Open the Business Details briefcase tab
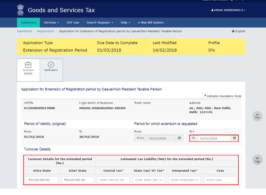The image size is (266, 195). [x=28, y=69]
